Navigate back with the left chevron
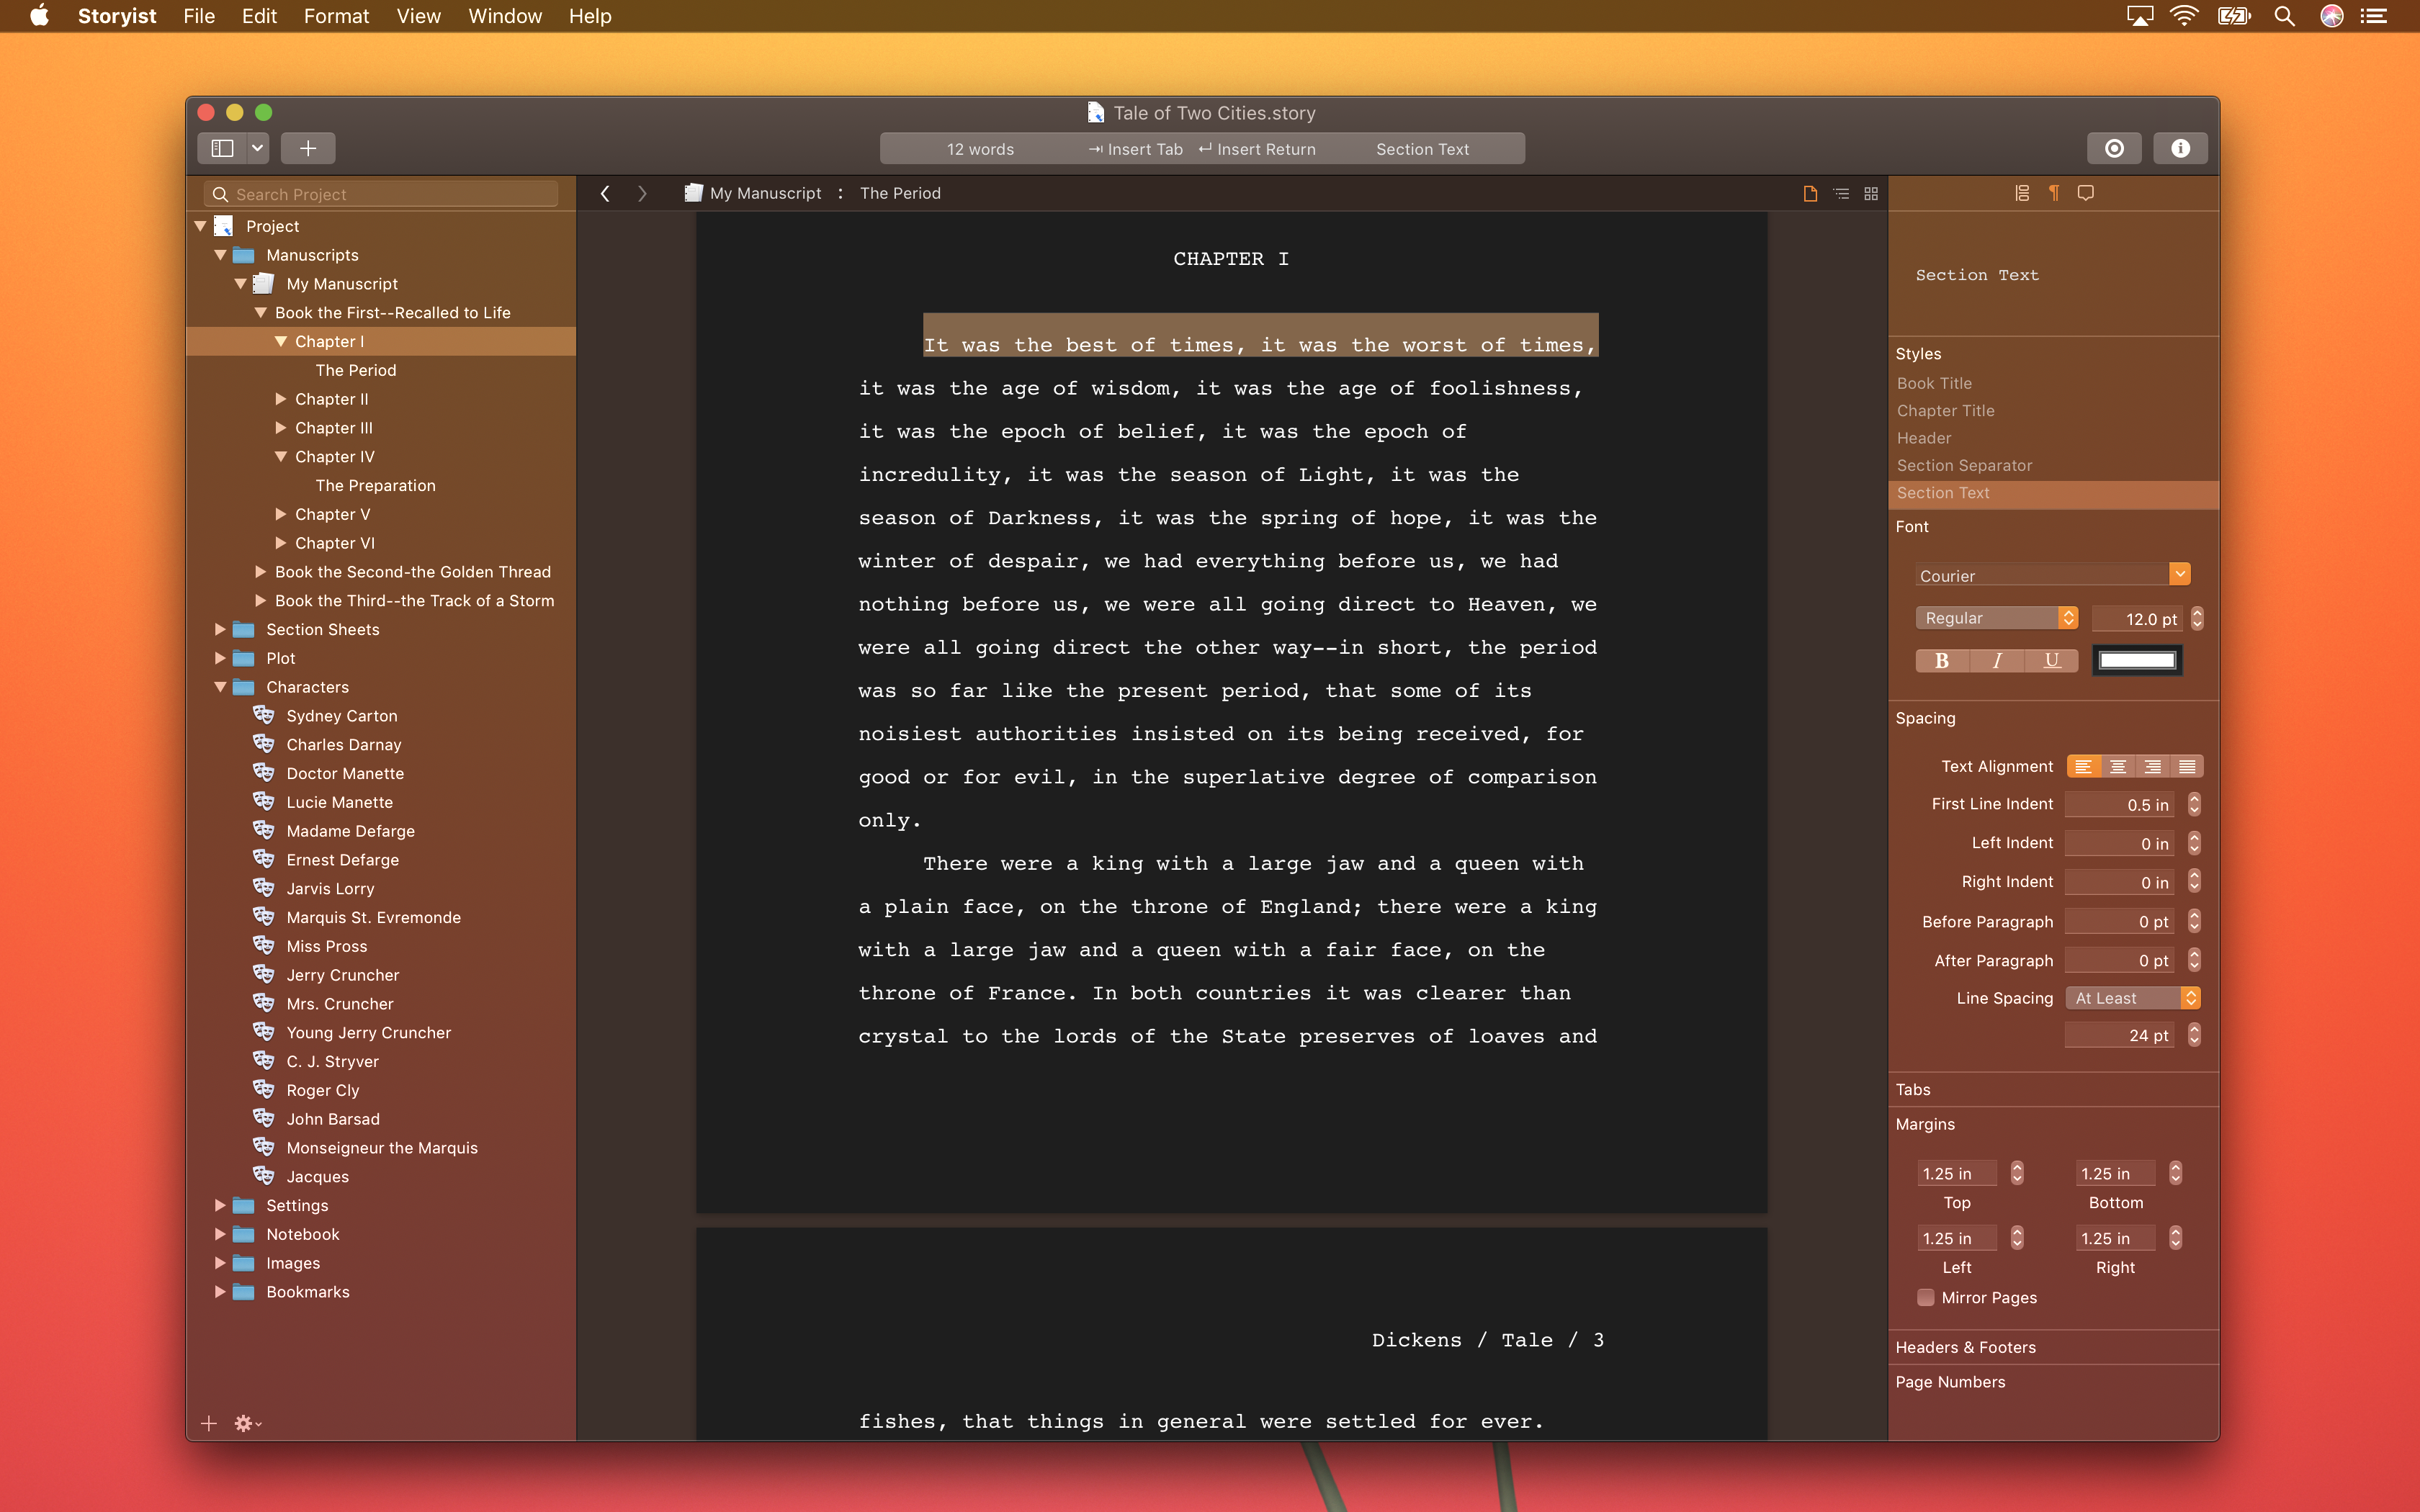This screenshot has height=1512, width=2420. coord(605,193)
